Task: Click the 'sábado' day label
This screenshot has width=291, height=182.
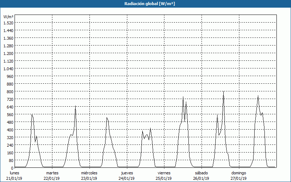Action: (202, 173)
